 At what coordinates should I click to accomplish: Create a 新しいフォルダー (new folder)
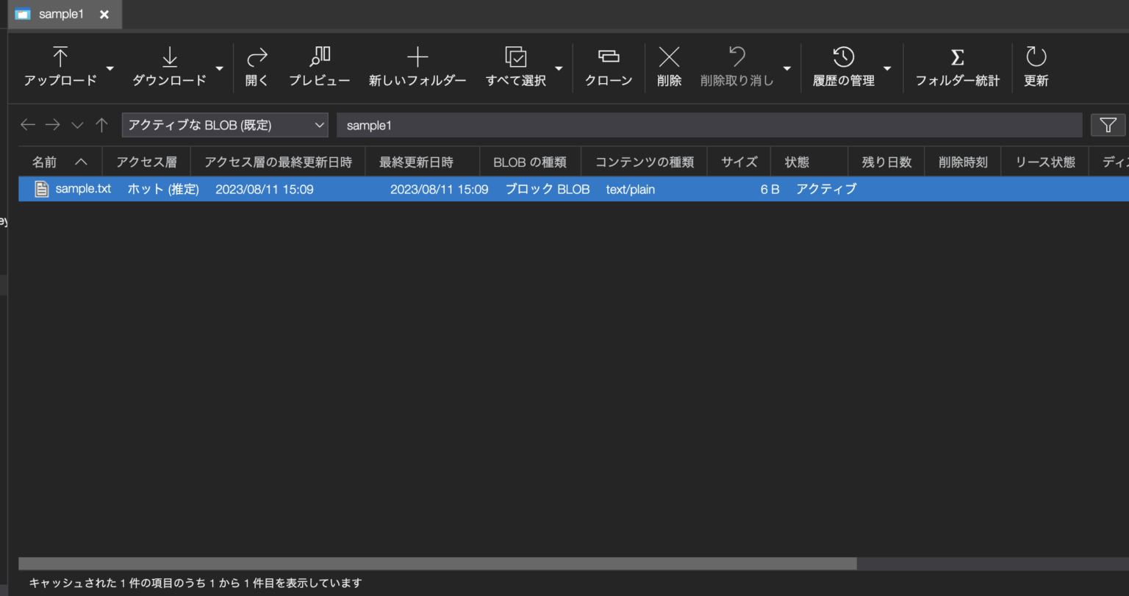(x=417, y=66)
